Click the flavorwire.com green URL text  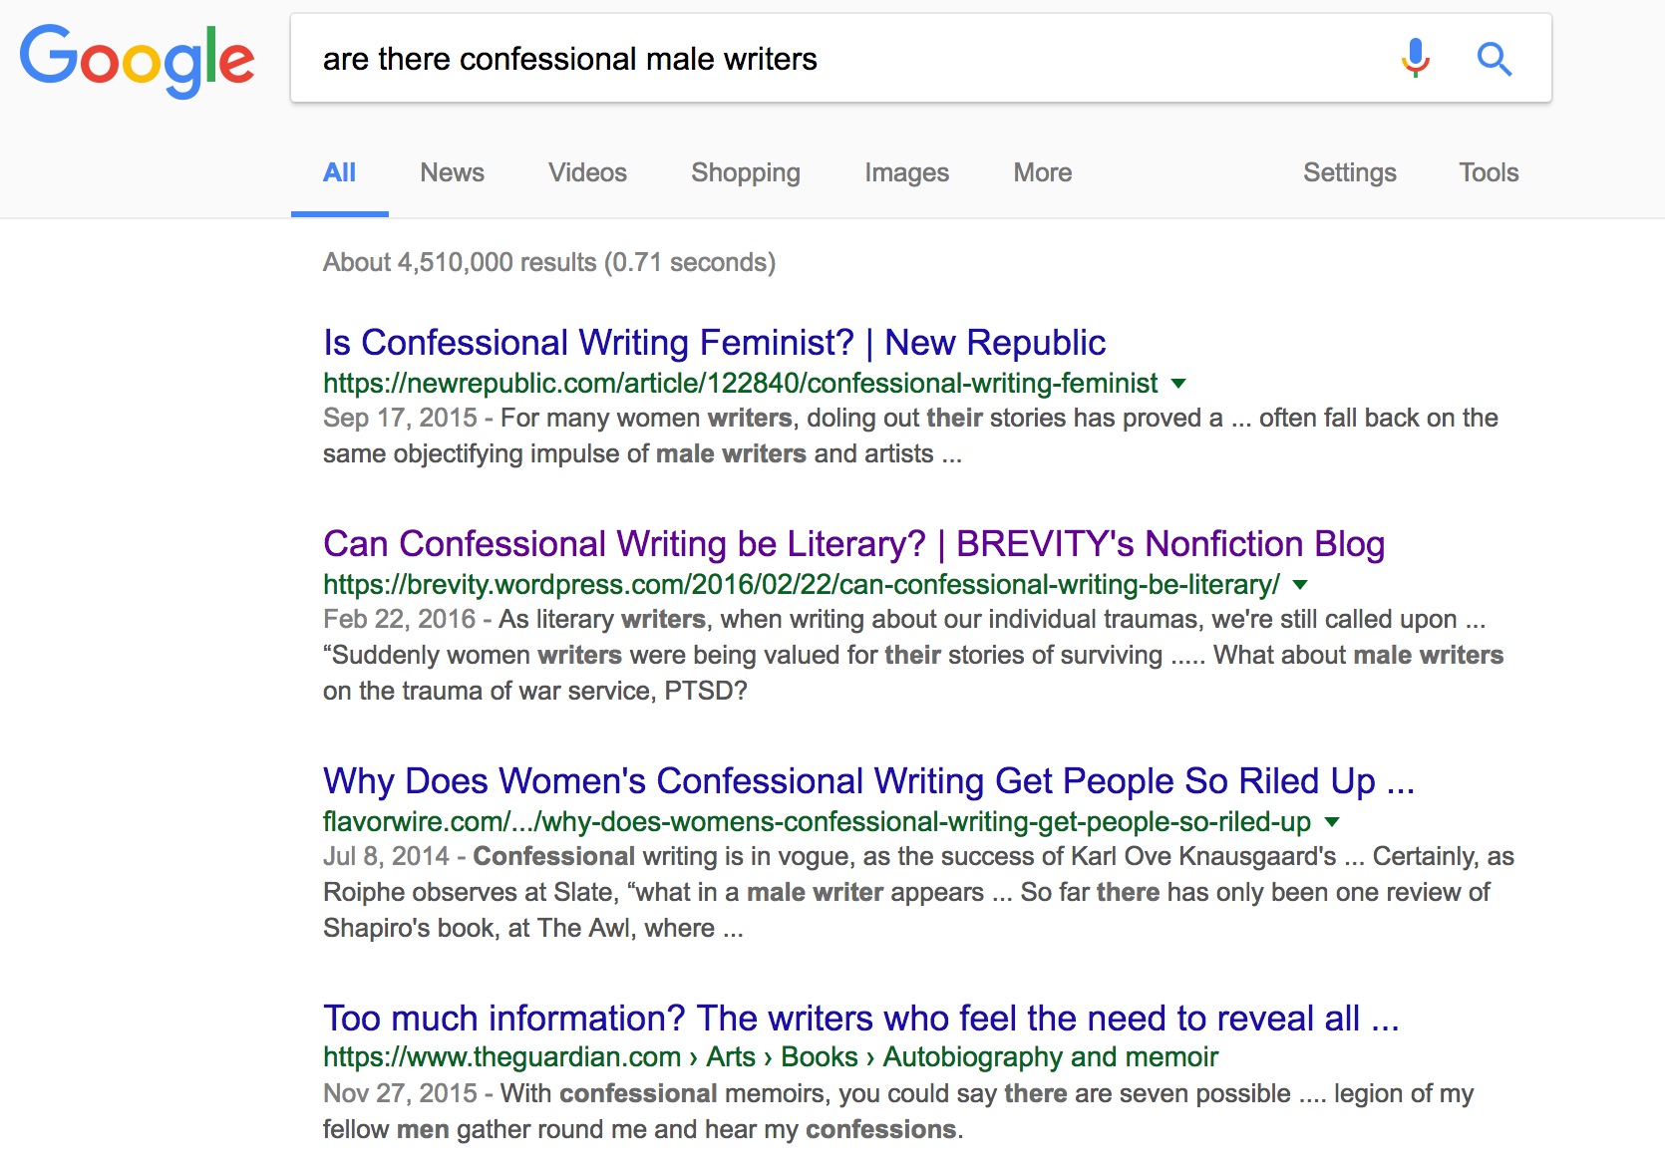tap(817, 822)
